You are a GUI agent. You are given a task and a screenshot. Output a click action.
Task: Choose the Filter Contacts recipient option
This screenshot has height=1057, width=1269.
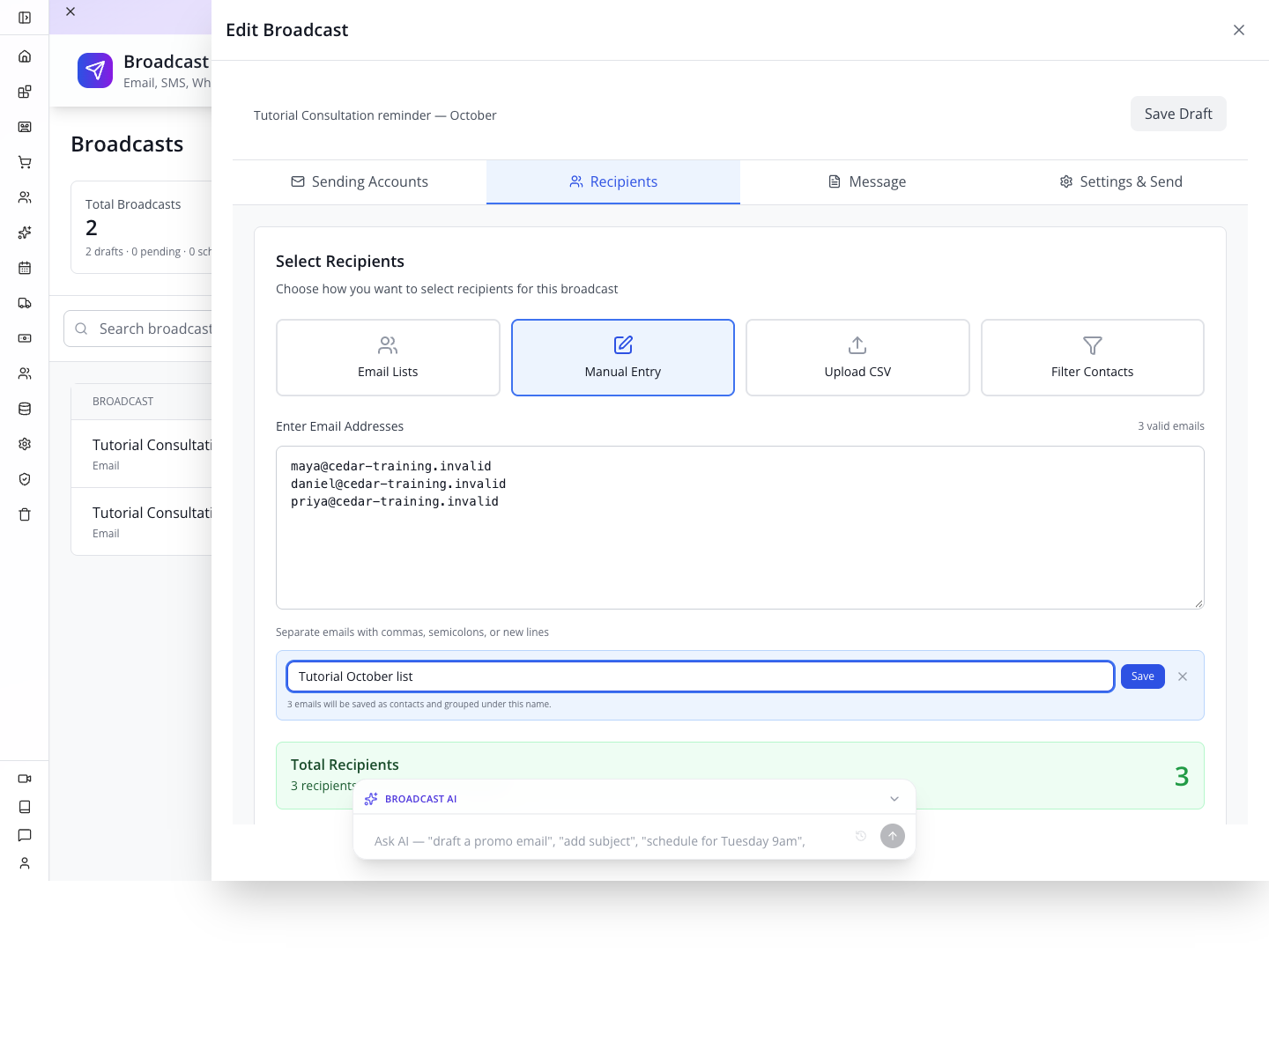[1093, 358]
